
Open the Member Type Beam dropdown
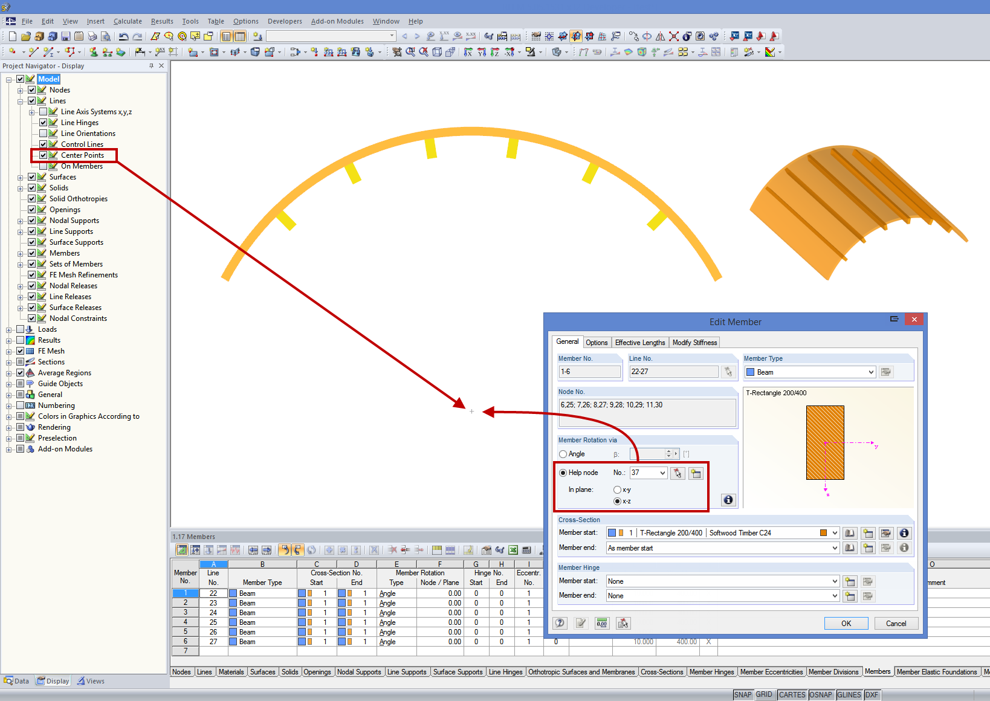pyautogui.click(x=870, y=372)
